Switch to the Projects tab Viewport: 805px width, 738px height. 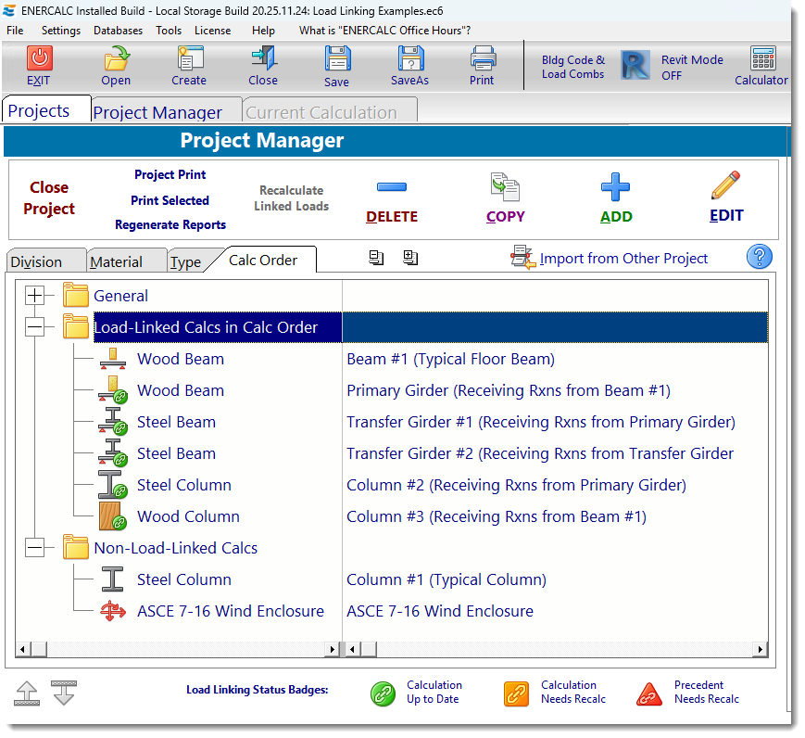[x=46, y=109]
